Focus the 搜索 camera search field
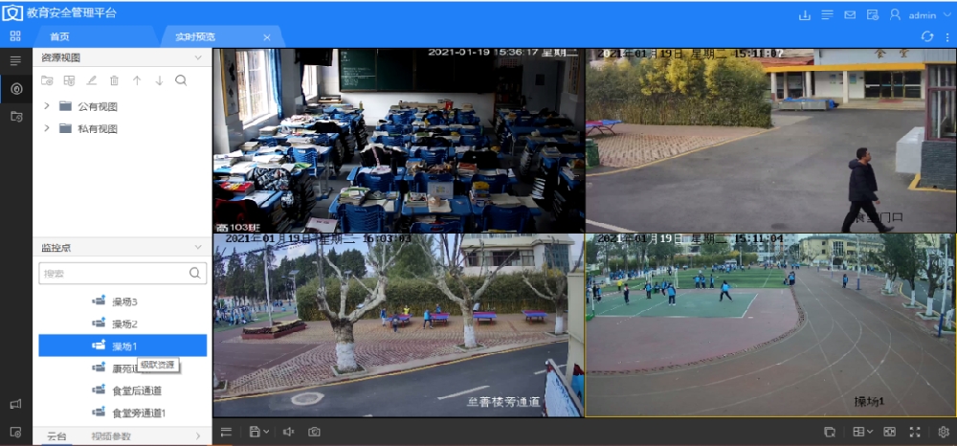Image resolution: width=957 pixels, height=446 pixels. pos(122,274)
